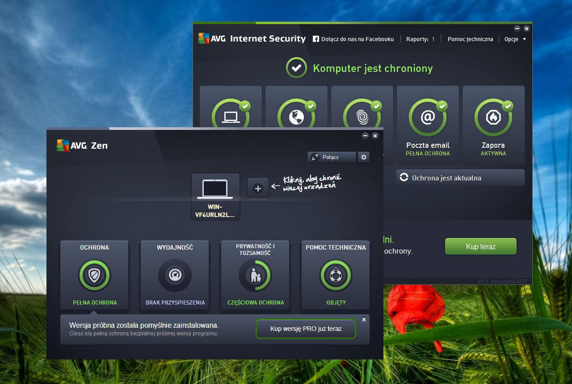The width and height of the screenshot is (572, 384).
Task: Open the Zapora firewall tile icon
Action: [x=493, y=117]
